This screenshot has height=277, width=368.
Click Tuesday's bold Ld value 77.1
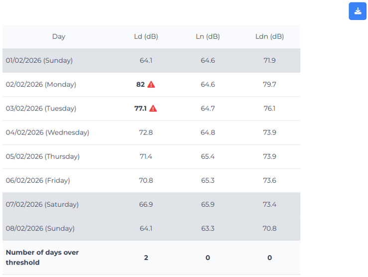[x=140, y=109]
